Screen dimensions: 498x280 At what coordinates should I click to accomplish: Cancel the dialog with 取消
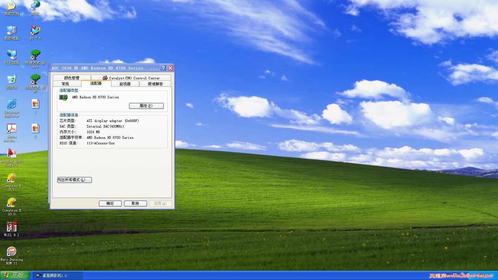pos(135,203)
